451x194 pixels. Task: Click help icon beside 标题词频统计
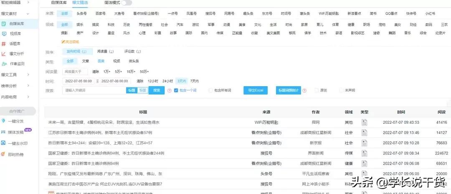pyautogui.click(x=304, y=90)
